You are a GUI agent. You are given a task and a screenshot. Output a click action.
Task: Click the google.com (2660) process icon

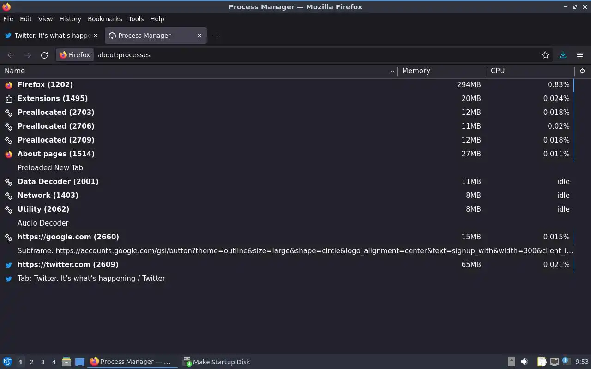click(9, 237)
